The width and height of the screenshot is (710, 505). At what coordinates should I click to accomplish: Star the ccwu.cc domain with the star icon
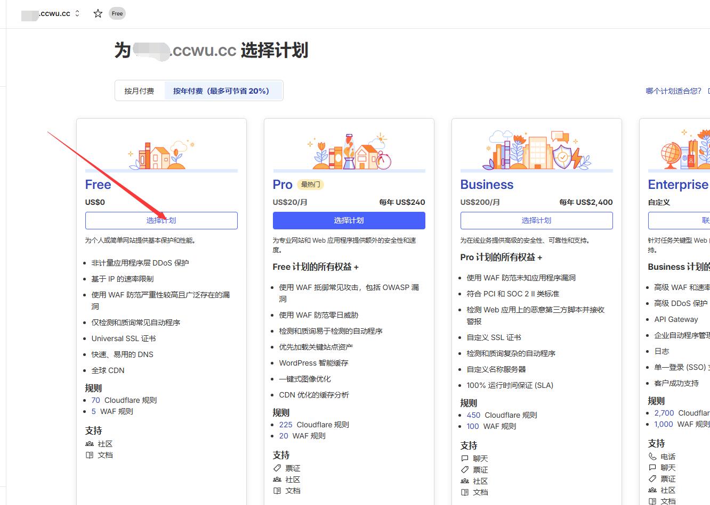[x=98, y=13]
